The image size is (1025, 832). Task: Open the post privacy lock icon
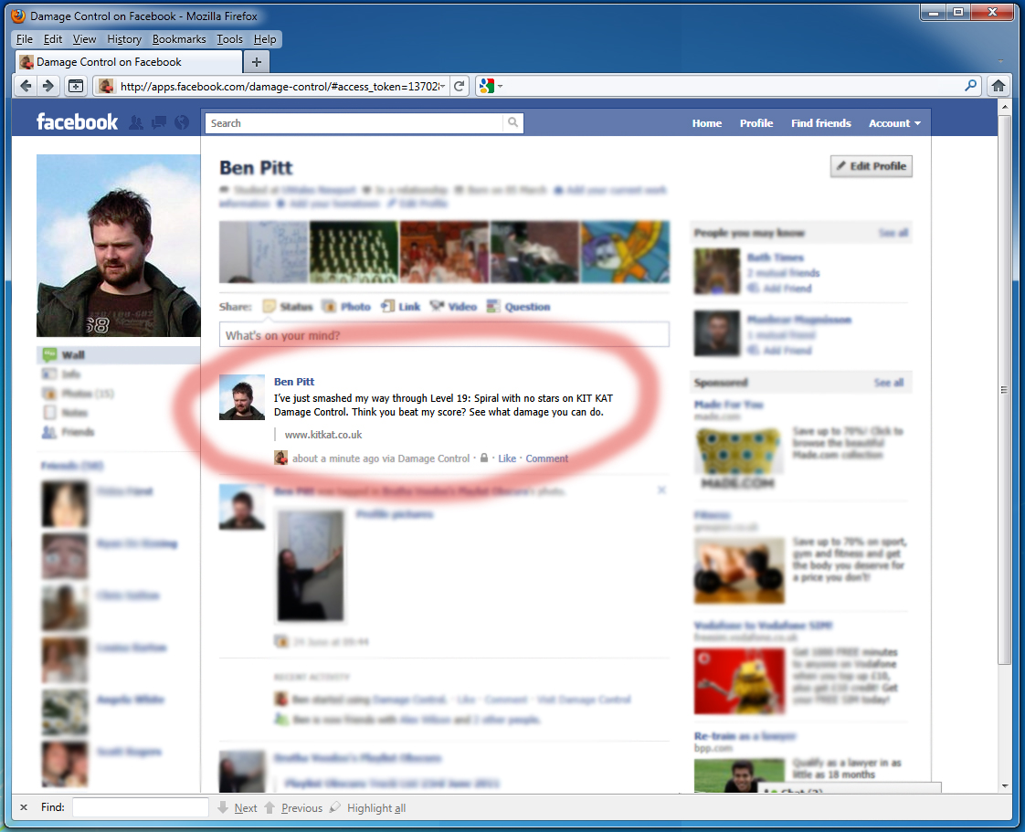(x=484, y=458)
